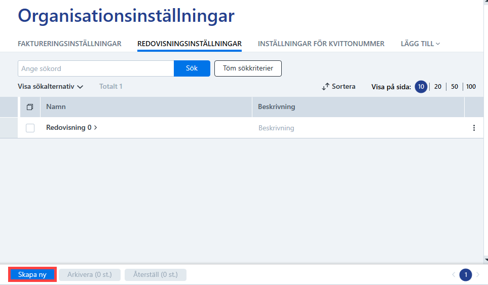Viewport: 488px width, 285px height.
Task: Click Töm sökkriterier button
Action: pyautogui.click(x=248, y=68)
